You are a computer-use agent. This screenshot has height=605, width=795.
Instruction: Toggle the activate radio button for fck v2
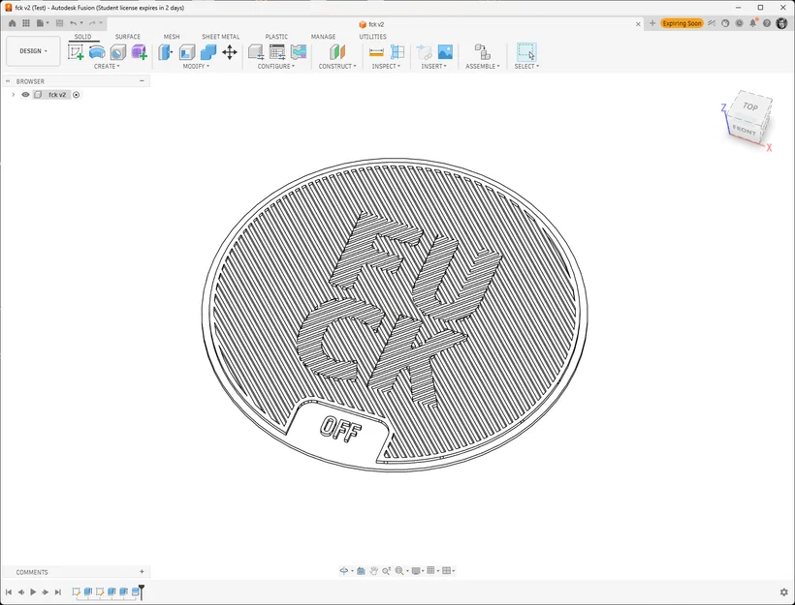point(76,95)
